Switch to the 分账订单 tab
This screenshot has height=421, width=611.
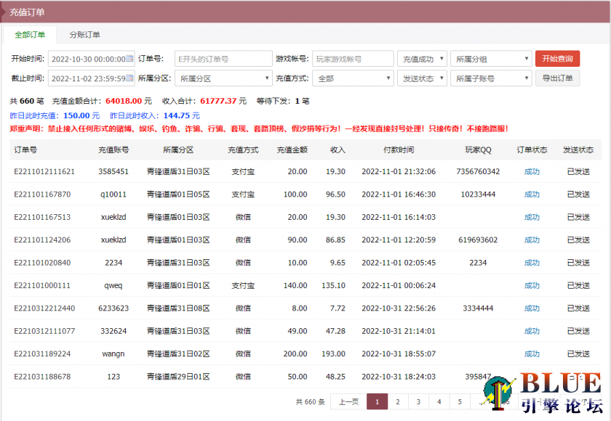85,34
